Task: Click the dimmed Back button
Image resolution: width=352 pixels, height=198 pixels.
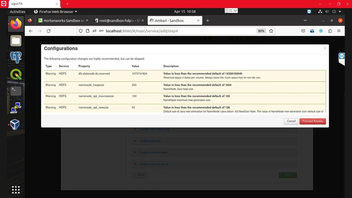Action: point(139,175)
